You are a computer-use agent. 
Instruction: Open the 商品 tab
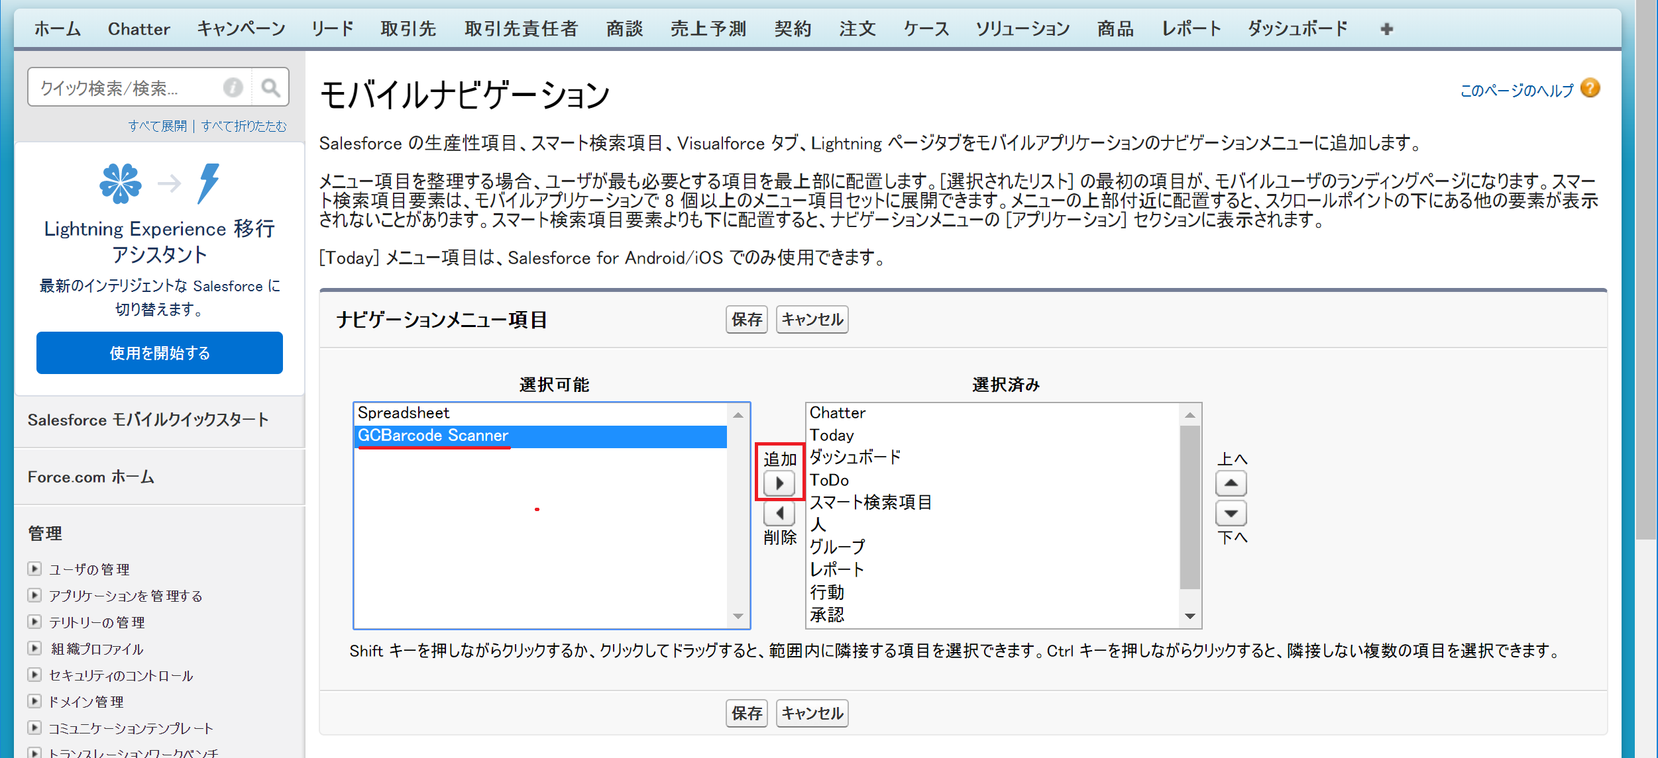(x=1115, y=28)
